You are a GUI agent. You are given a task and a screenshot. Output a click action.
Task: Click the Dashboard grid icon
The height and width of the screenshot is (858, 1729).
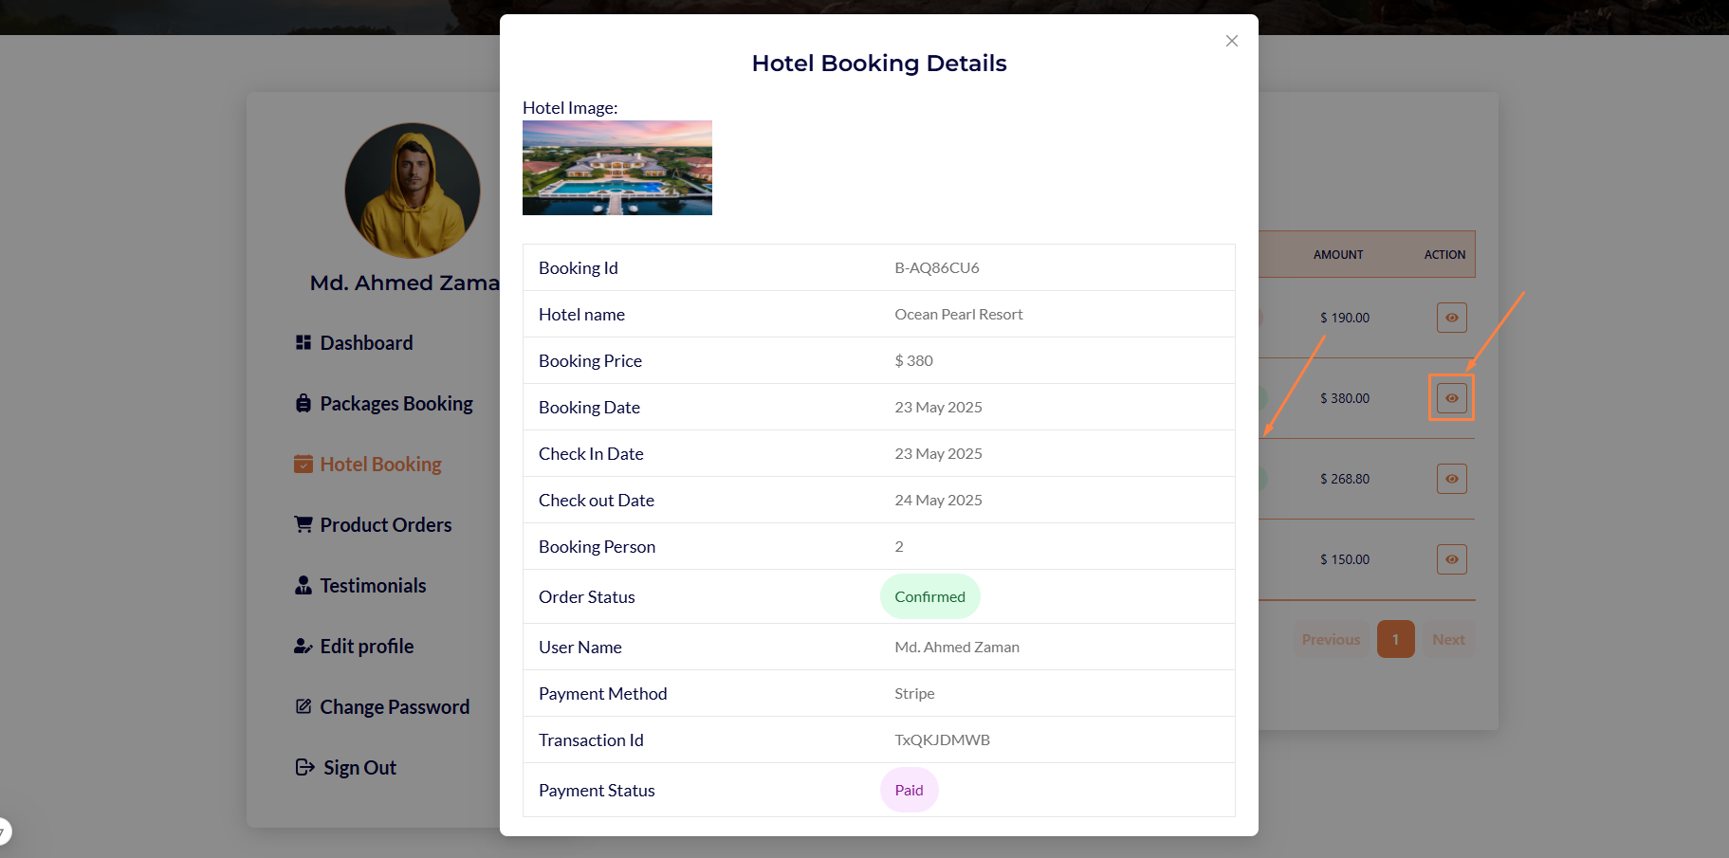(x=303, y=342)
